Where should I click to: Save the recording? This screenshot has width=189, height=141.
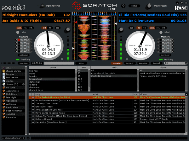click(81, 63)
